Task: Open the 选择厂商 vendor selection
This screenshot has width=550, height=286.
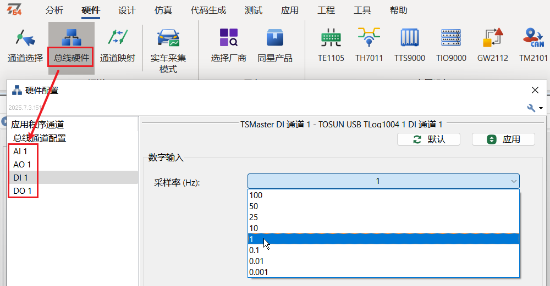Action: (229, 46)
